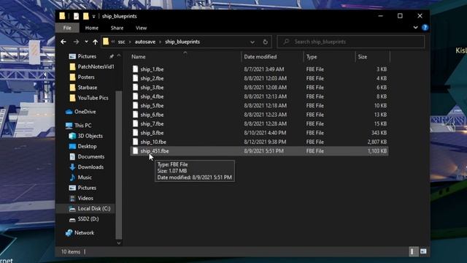Image resolution: width=467 pixels, height=263 pixels.
Task: Go up one folder level
Action: coord(96,42)
